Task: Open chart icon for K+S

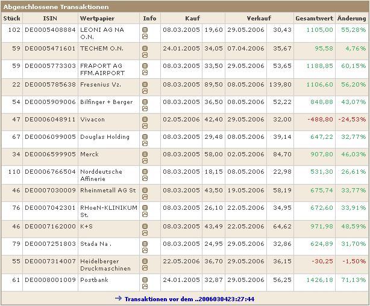Action: coord(145,233)
